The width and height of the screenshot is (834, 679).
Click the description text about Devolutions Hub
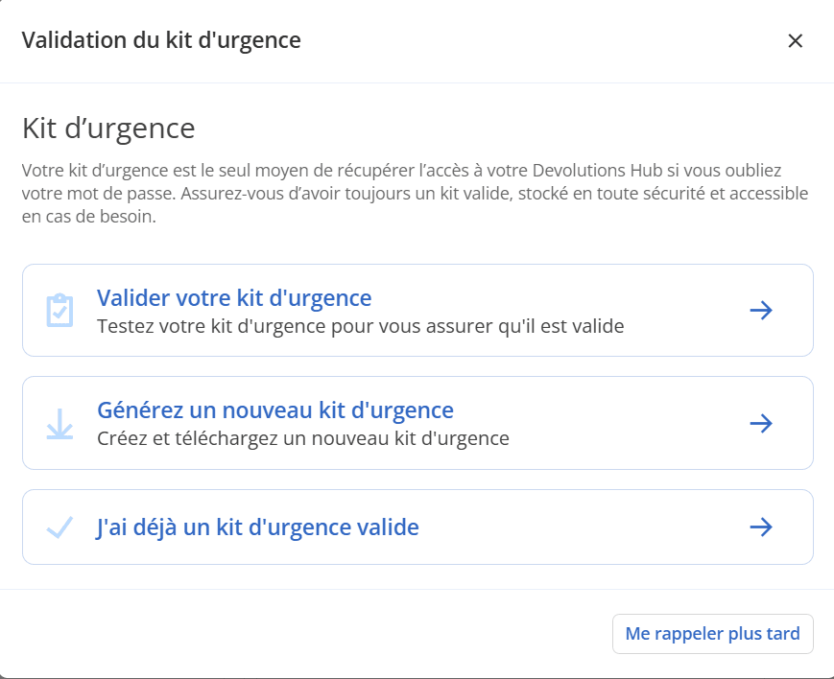point(417,193)
